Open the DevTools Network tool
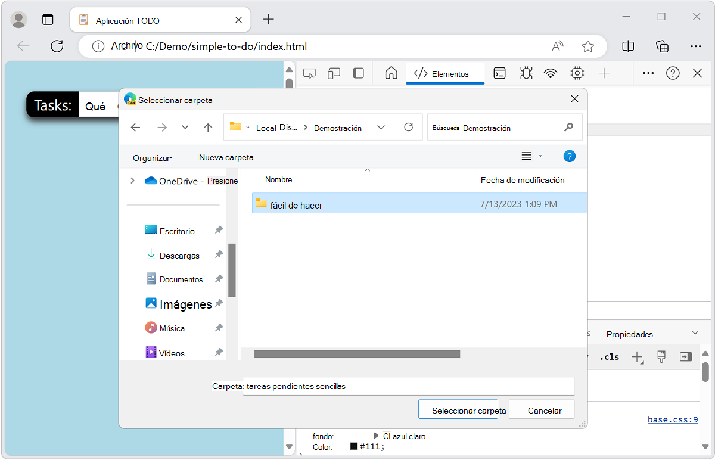This screenshot has width=715, height=460. pyautogui.click(x=551, y=73)
